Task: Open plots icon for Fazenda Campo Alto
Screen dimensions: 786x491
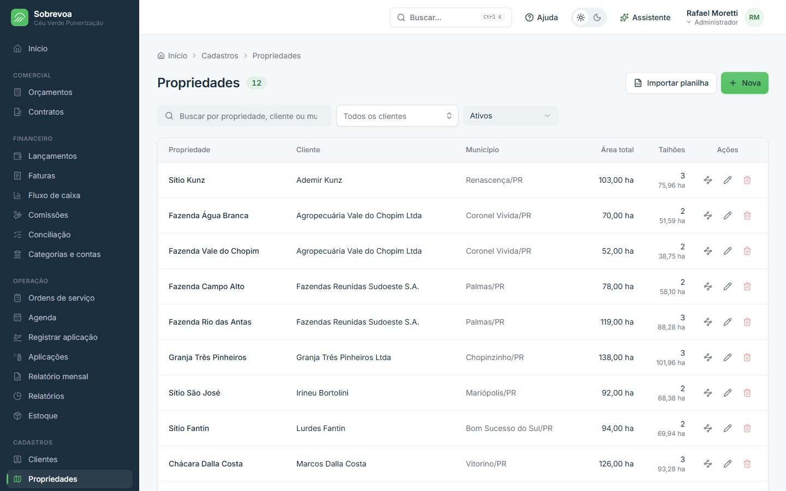Action: click(708, 286)
